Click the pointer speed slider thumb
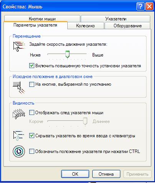 point(67,54)
